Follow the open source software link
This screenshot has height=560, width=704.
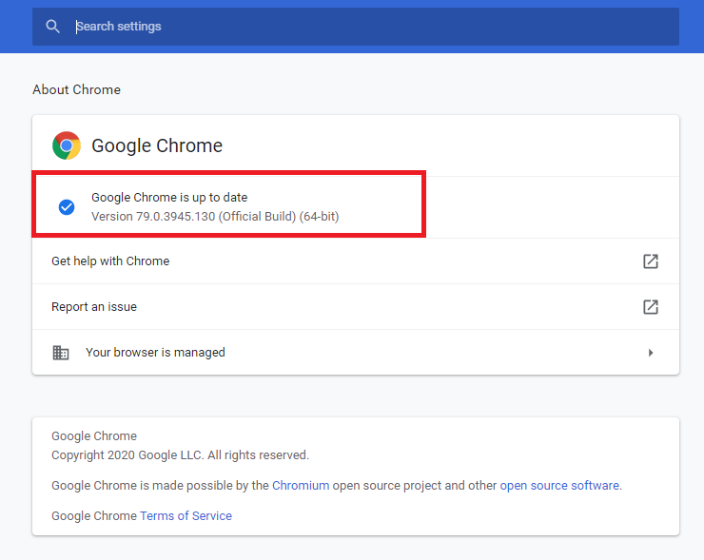coord(559,486)
